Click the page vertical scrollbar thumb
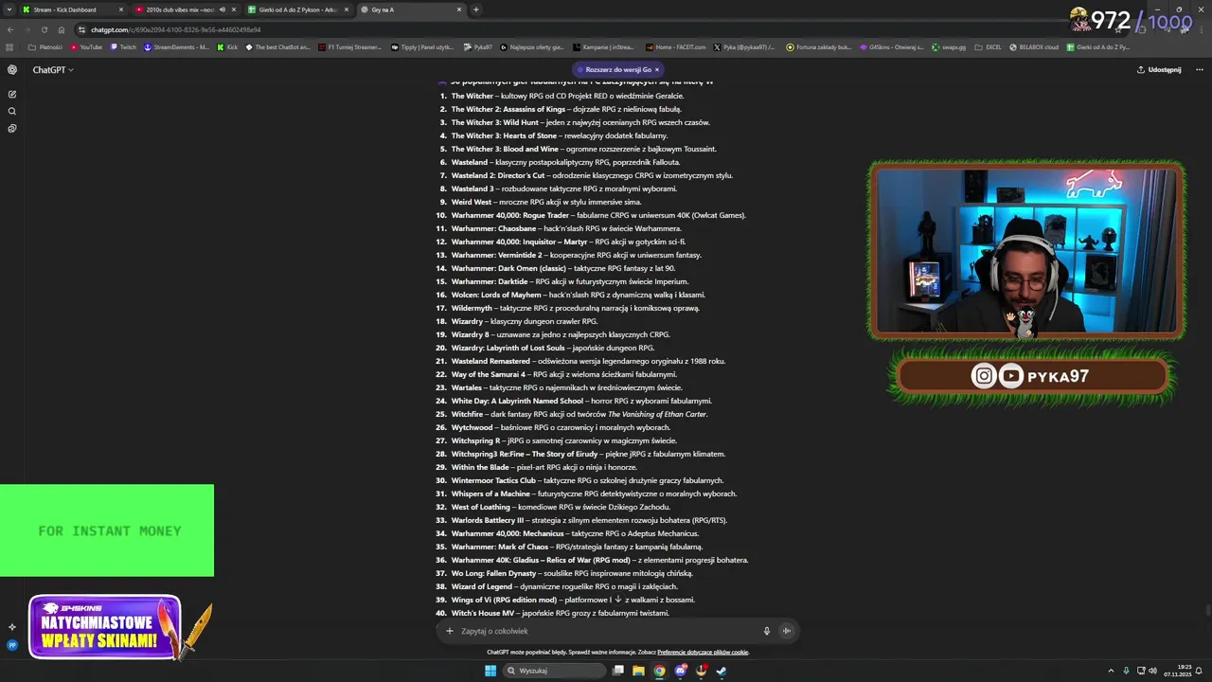The height and width of the screenshot is (682, 1212). (x=1207, y=611)
